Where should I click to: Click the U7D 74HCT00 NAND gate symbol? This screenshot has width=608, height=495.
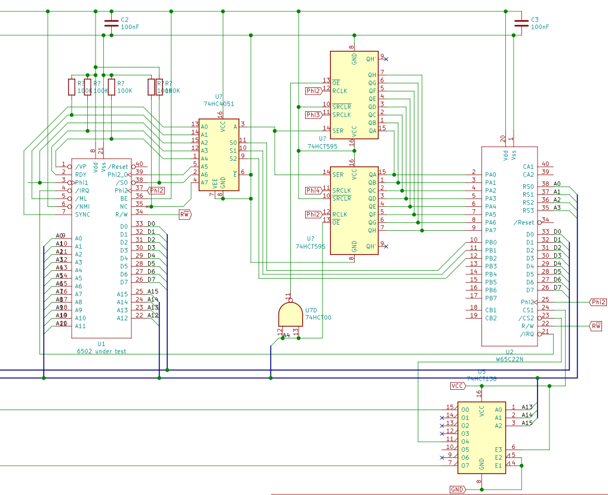pos(290,313)
